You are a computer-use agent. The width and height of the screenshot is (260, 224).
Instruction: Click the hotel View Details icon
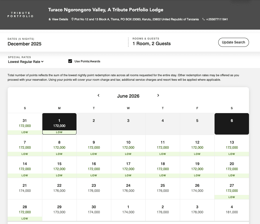tap(50, 19)
